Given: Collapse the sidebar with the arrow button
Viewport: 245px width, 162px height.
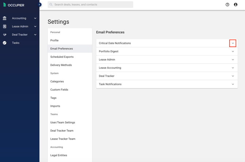Looking at the screenshot, I should click(x=40, y=4).
